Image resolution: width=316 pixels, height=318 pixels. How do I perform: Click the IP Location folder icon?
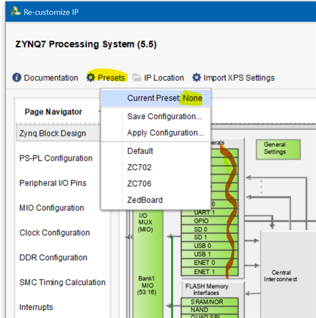(137, 78)
